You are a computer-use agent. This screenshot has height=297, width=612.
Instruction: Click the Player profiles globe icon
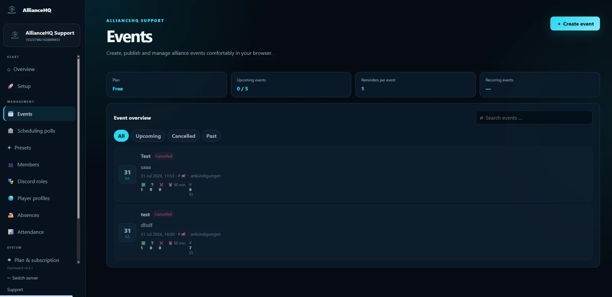click(11, 198)
